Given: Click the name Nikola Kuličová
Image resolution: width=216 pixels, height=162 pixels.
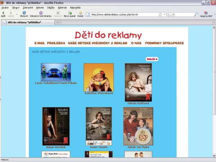Looking at the screenshot, I should 138,103.
